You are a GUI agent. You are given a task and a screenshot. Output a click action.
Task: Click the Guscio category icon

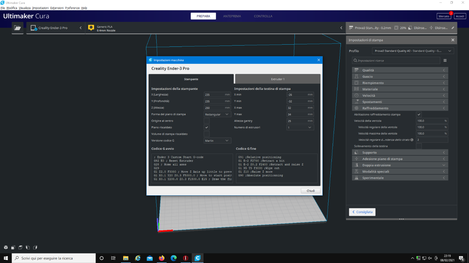click(x=356, y=76)
